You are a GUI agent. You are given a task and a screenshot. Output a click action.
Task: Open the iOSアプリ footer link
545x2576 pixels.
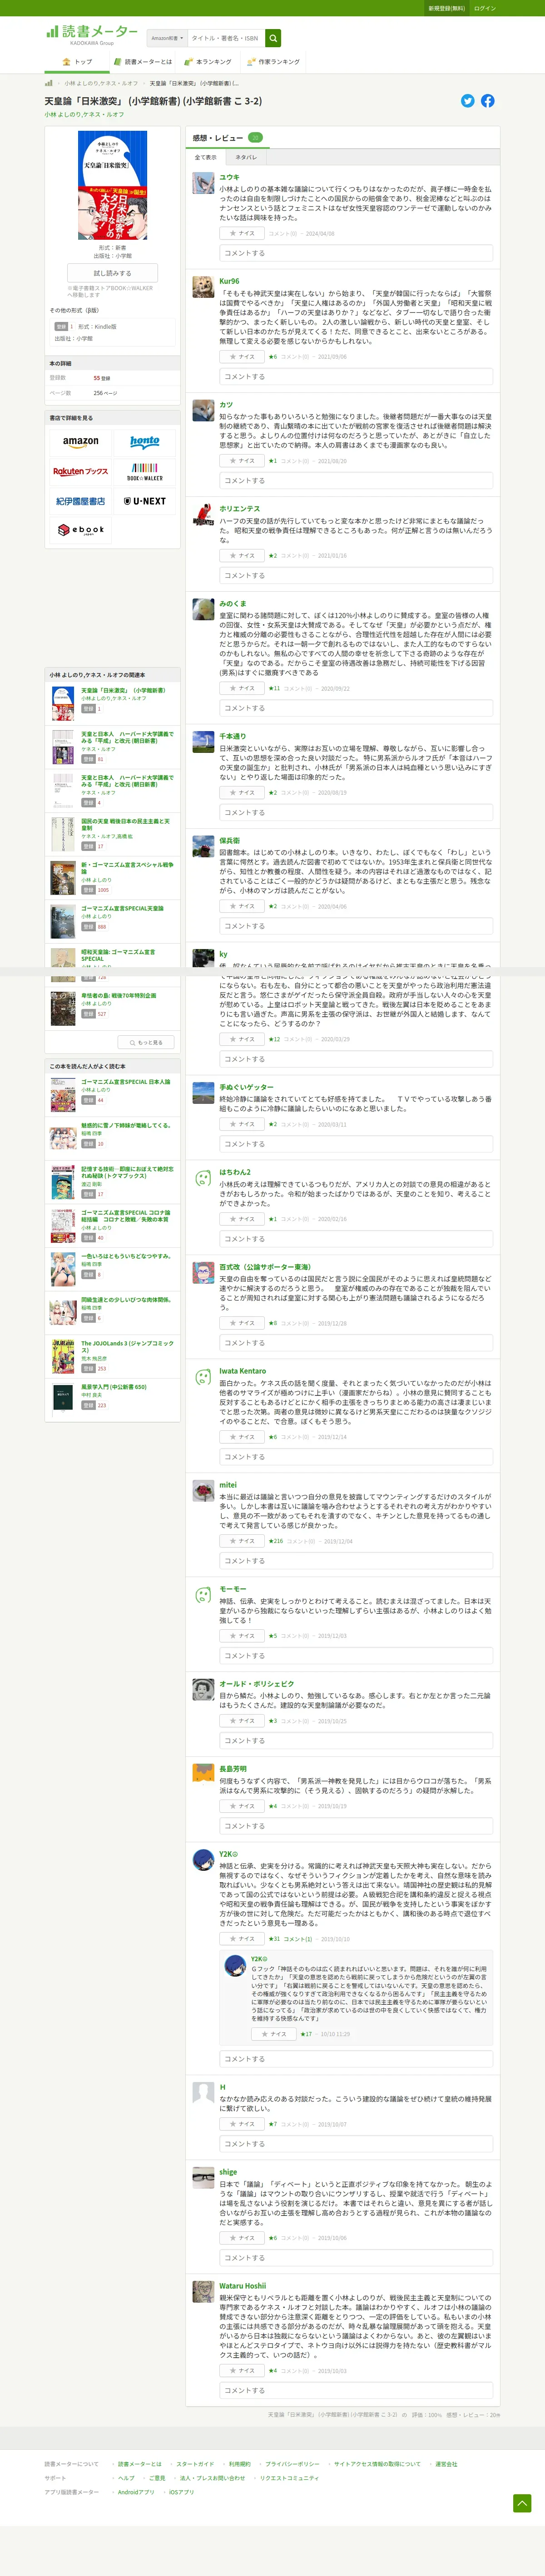point(181,2492)
